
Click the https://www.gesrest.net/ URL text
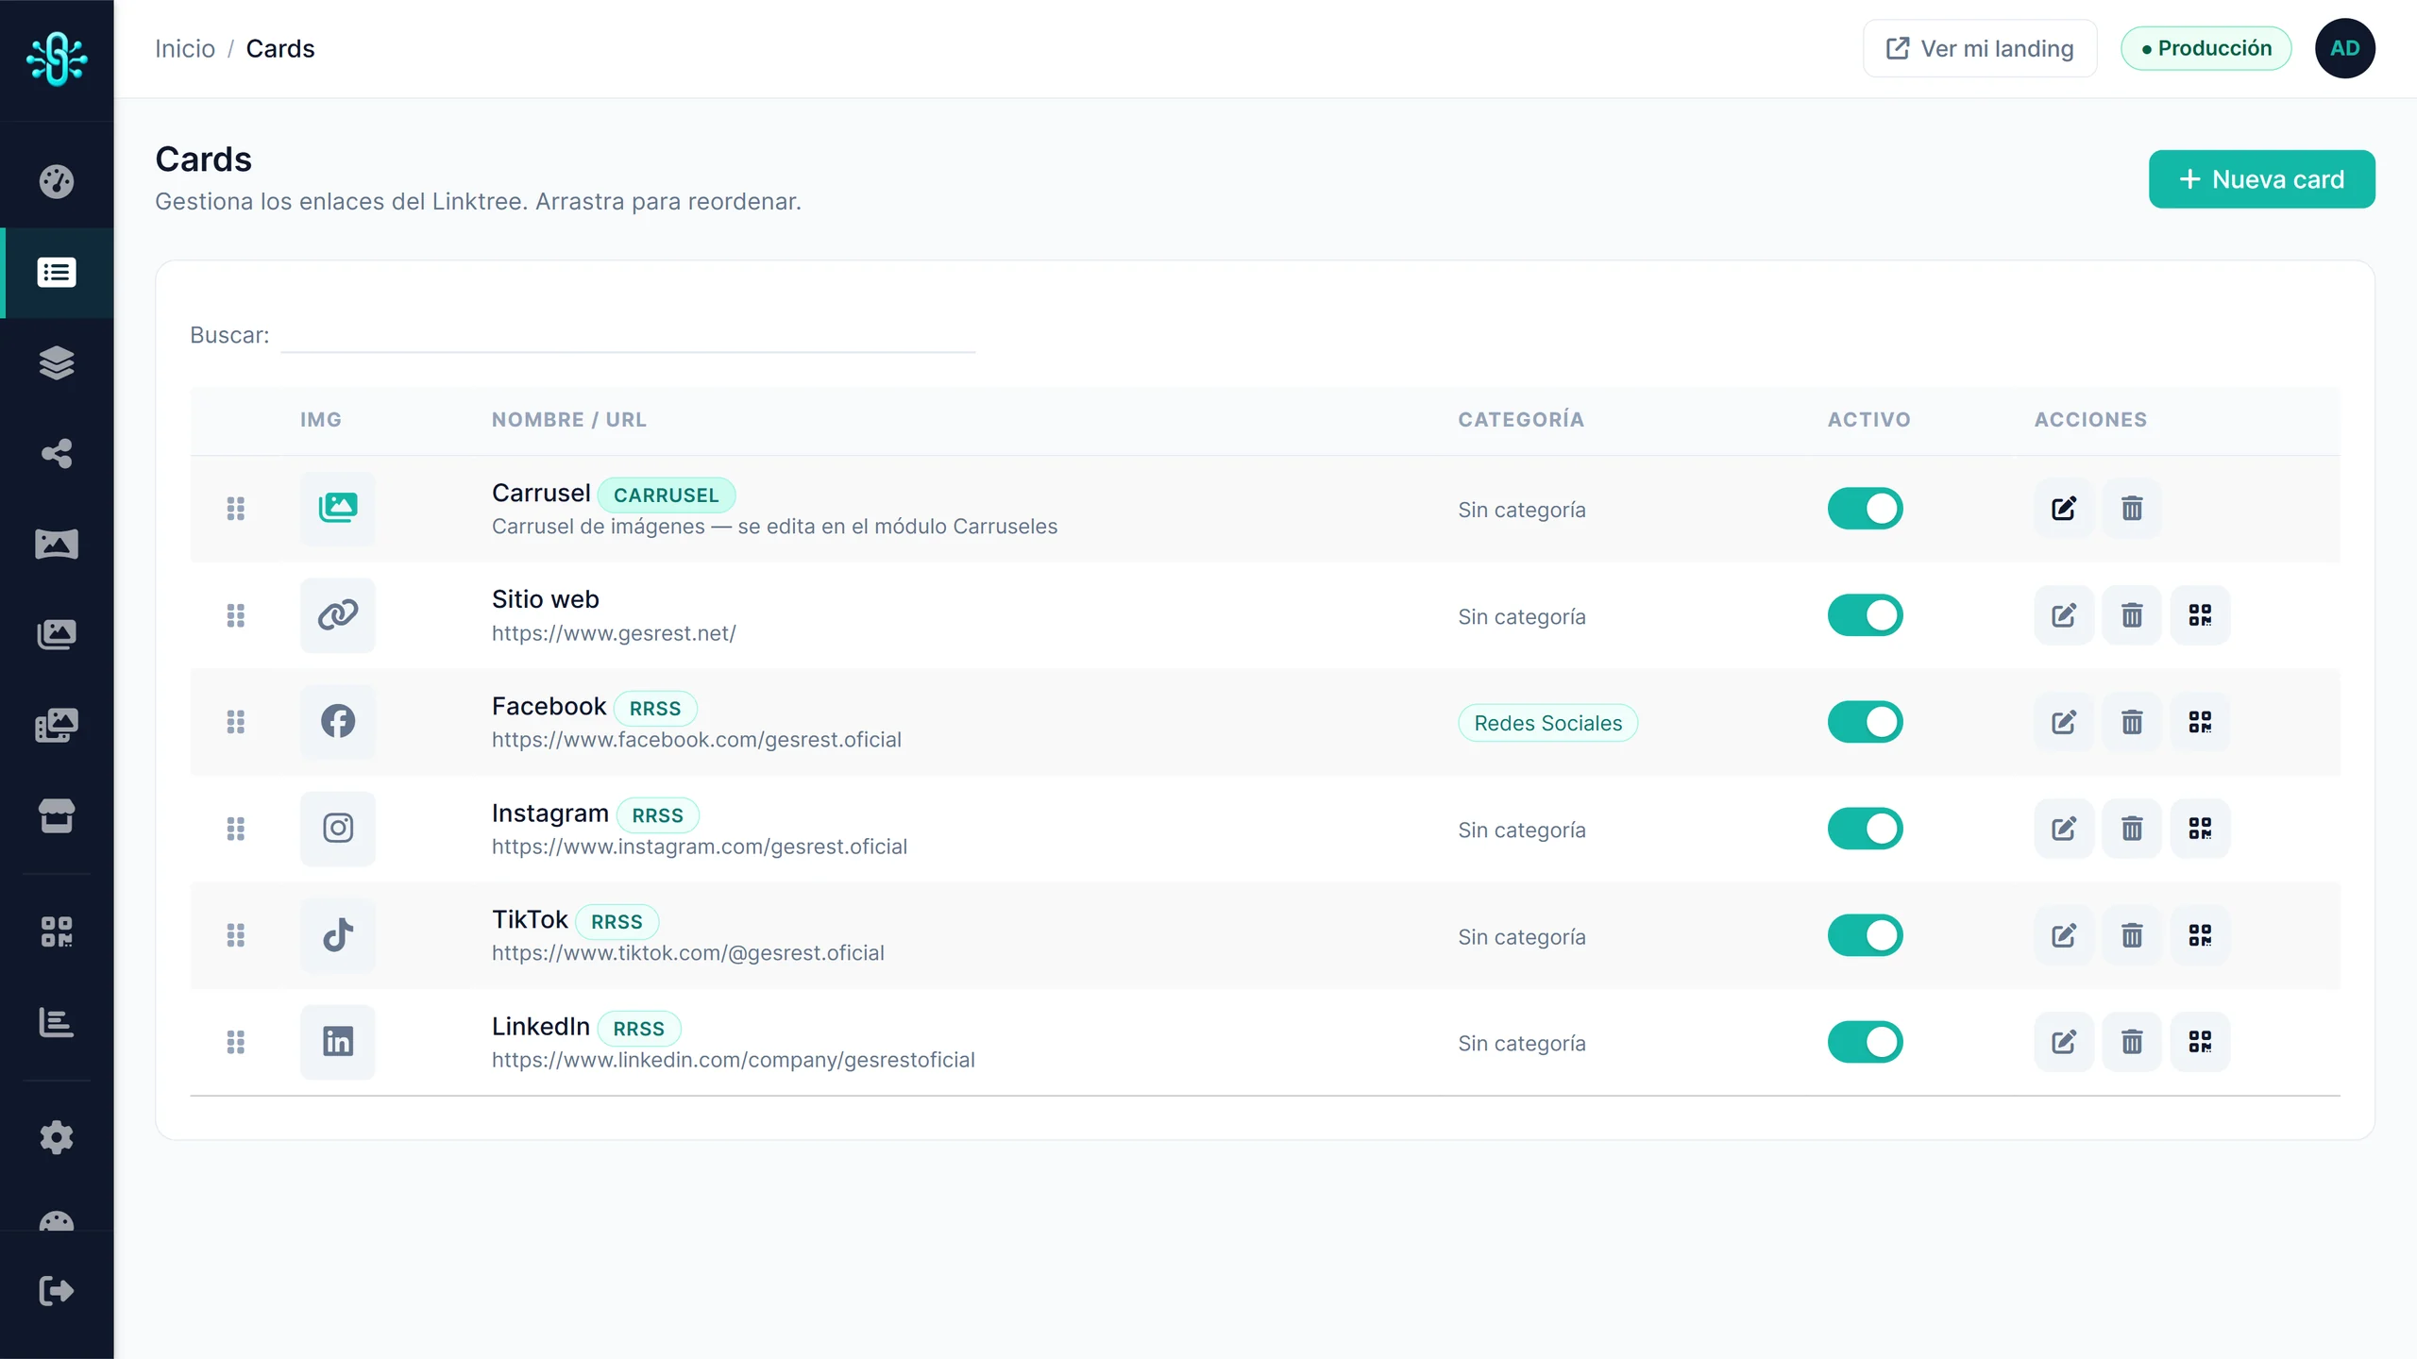tap(614, 633)
